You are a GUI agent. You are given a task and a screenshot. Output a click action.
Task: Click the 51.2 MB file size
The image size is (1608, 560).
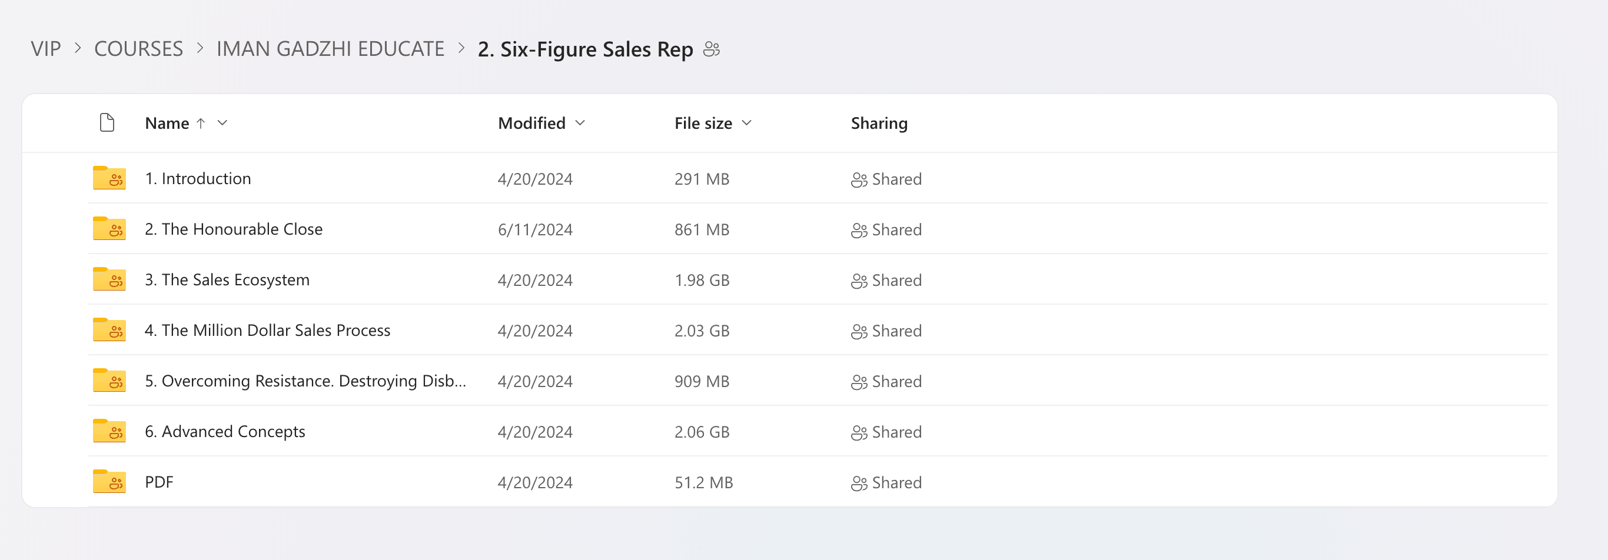703,482
